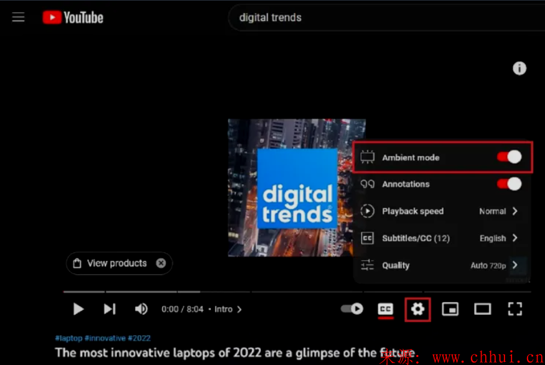
Task: Click the 0:00 / 8:04 time display
Action: [182, 309]
